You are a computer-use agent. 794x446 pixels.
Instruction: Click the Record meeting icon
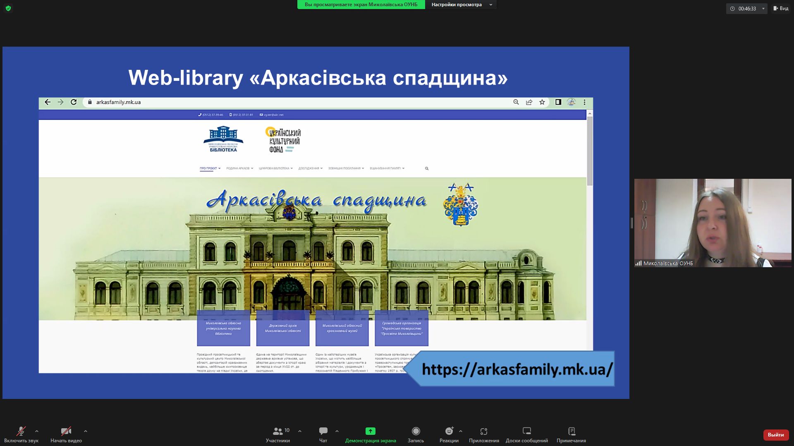[416, 431]
